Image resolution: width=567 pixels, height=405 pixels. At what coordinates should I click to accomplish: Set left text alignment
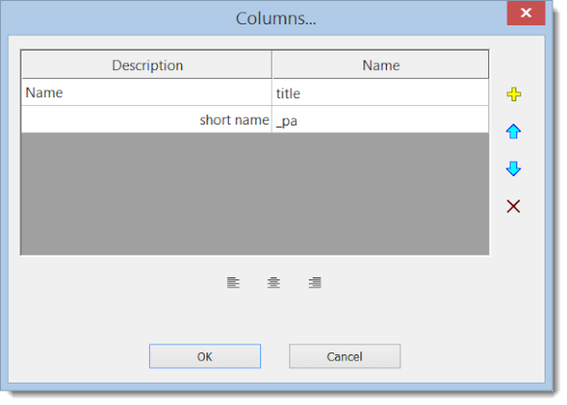(x=233, y=282)
